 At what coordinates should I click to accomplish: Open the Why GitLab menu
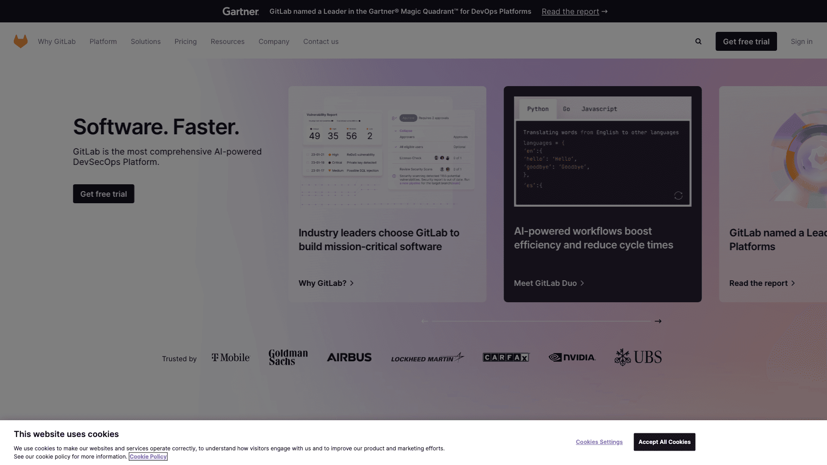[x=57, y=41]
